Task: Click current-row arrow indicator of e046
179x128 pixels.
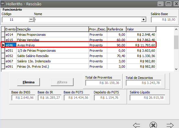Action: 3,45
